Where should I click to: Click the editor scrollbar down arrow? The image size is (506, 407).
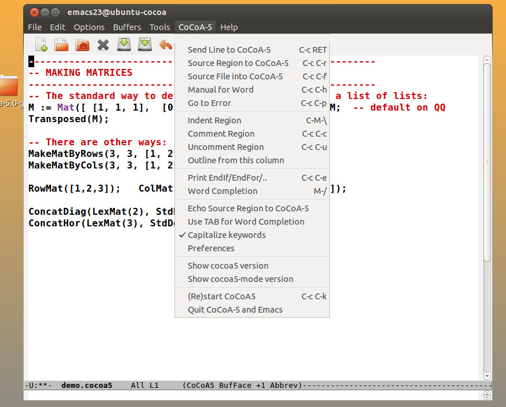[x=487, y=376]
